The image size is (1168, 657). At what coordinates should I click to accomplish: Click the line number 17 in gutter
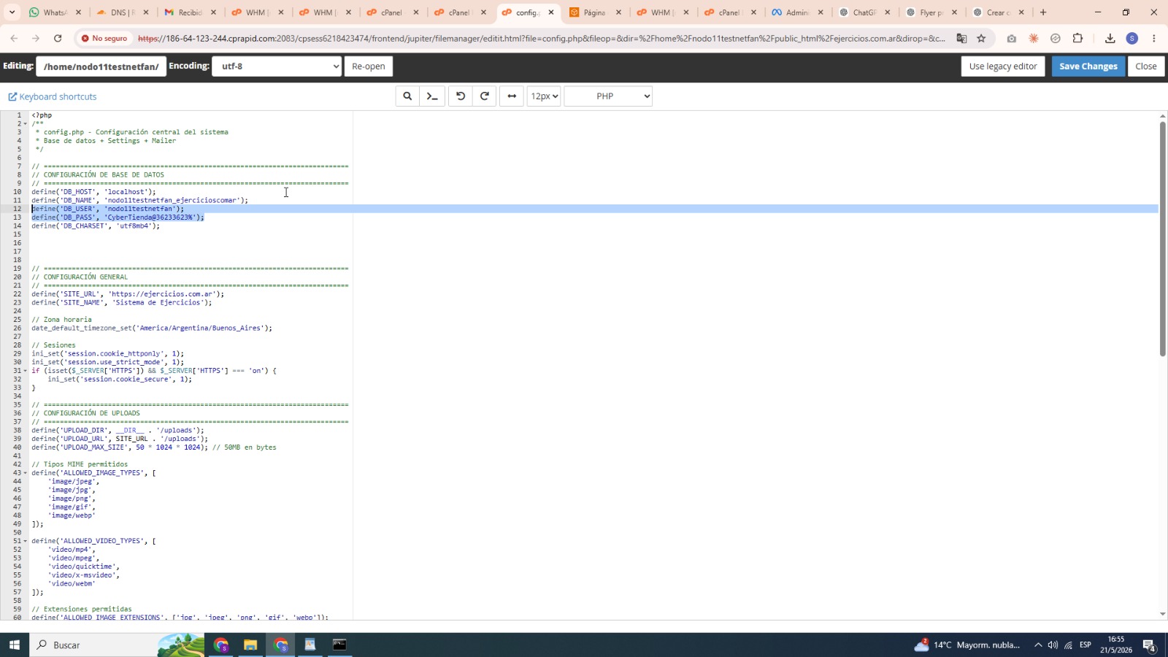coord(18,252)
